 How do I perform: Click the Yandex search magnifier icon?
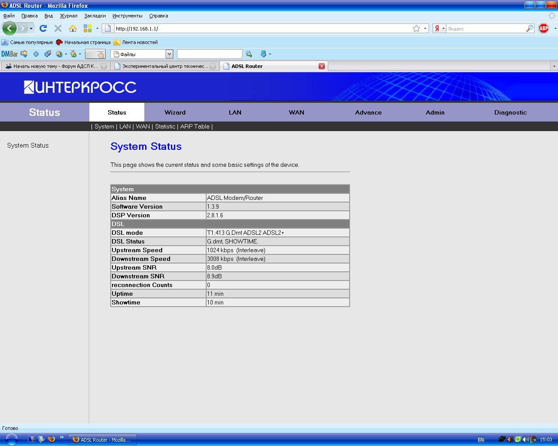pos(530,28)
